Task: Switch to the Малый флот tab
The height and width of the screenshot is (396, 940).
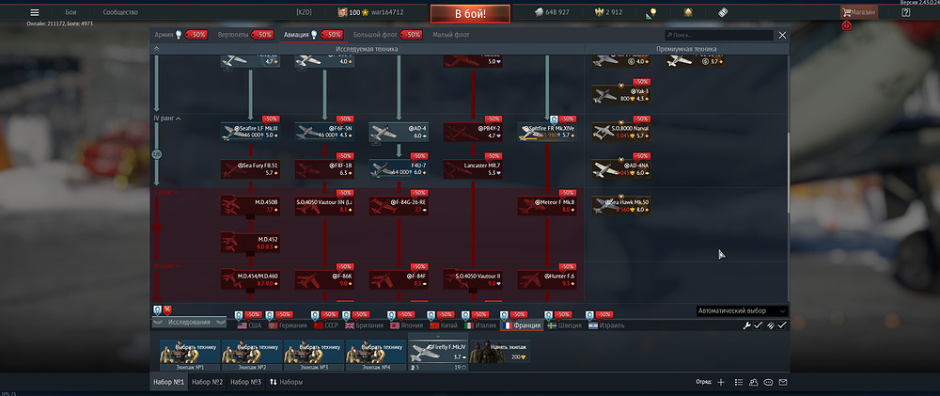Action: pyautogui.click(x=451, y=35)
